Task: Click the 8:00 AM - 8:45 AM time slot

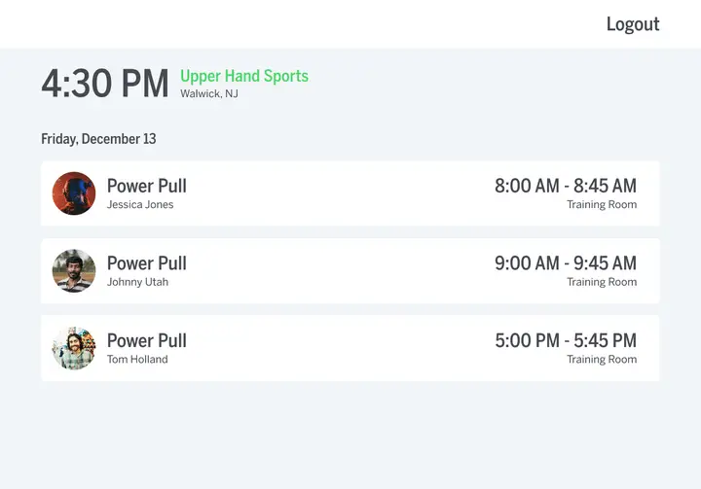Action: pos(566,186)
